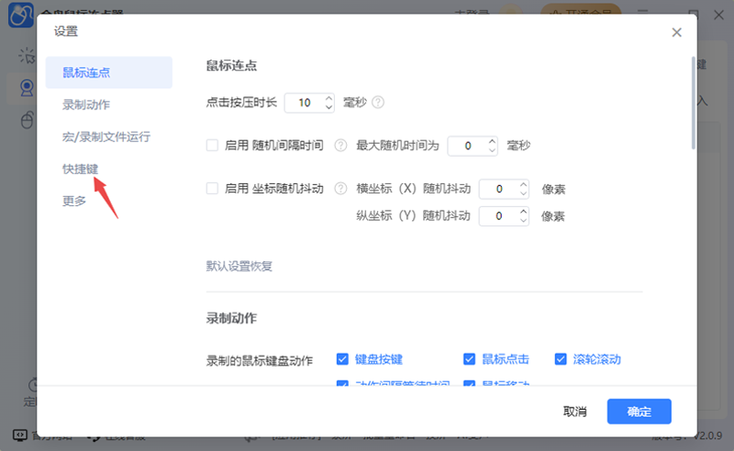Uncheck the 键盘按键 recording option
Screen dimensions: 734x451
pyautogui.click(x=342, y=359)
